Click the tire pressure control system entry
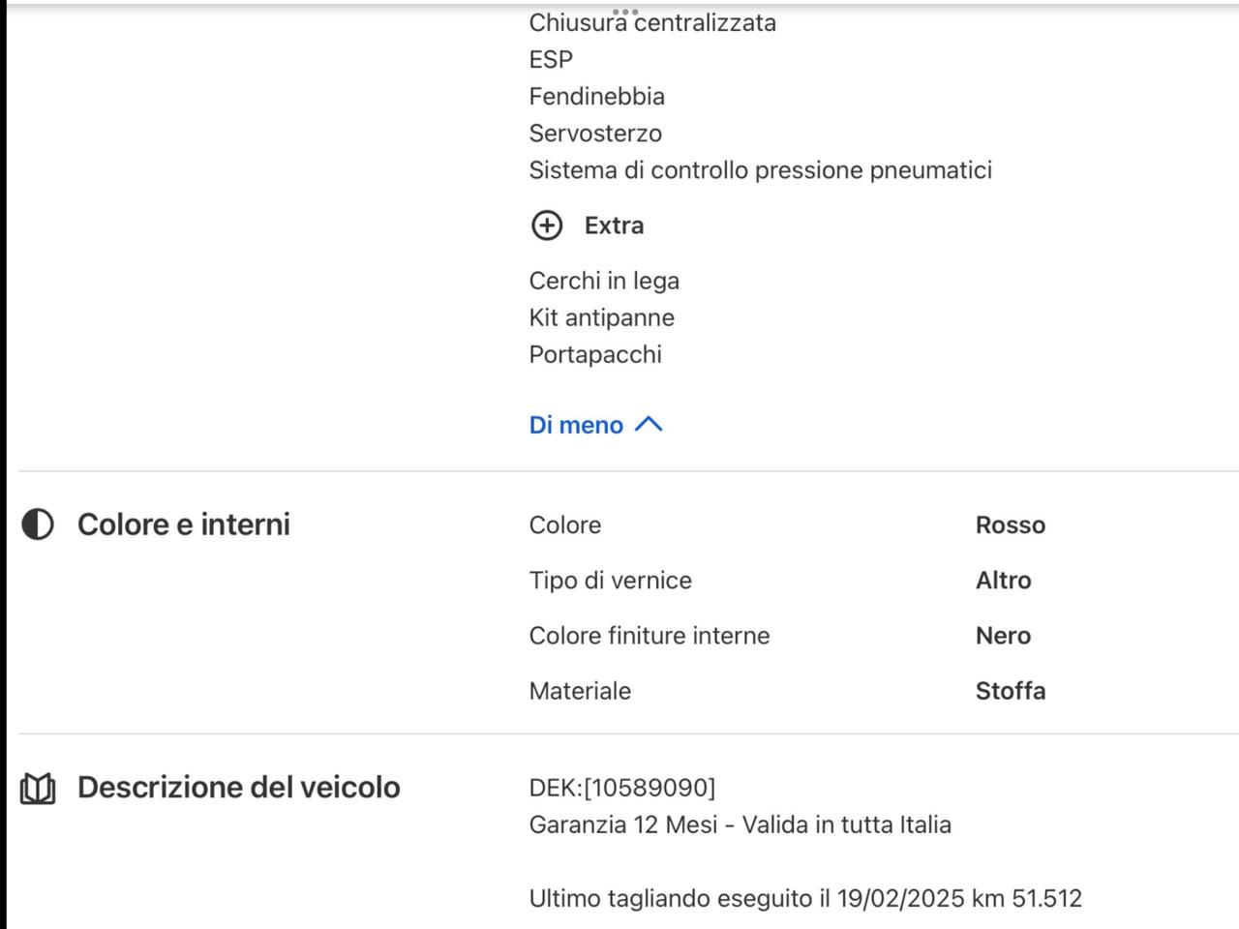1239x929 pixels. (x=760, y=169)
